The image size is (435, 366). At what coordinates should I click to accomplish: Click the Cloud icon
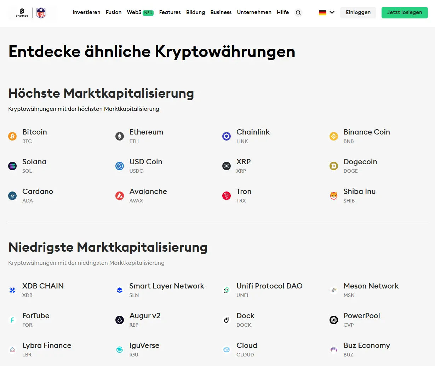(x=227, y=350)
